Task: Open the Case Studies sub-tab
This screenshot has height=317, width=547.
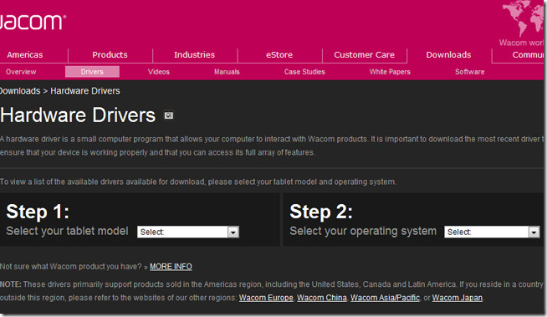Action: [304, 72]
